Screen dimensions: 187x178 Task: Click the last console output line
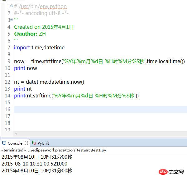point(37,171)
